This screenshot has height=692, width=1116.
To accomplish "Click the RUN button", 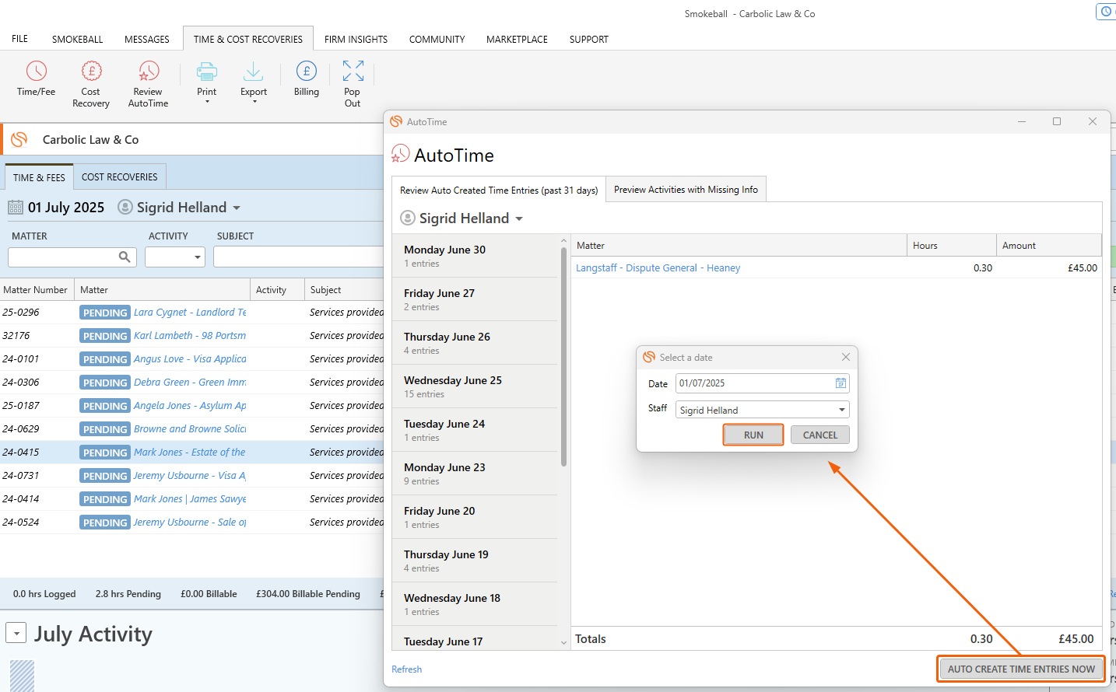I will [x=753, y=435].
